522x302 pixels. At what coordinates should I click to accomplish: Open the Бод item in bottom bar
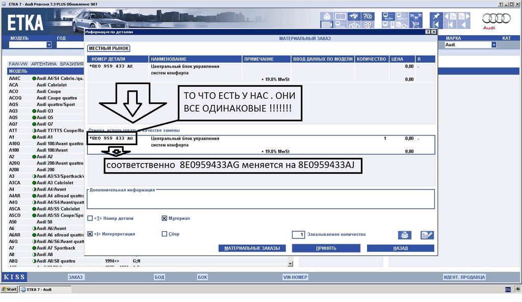coord(160,277)
